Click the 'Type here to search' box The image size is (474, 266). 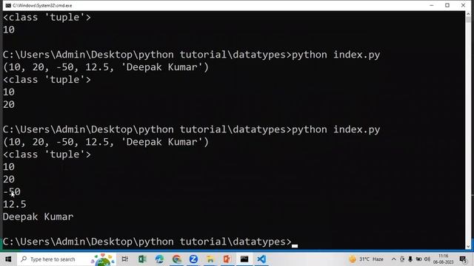53,259
